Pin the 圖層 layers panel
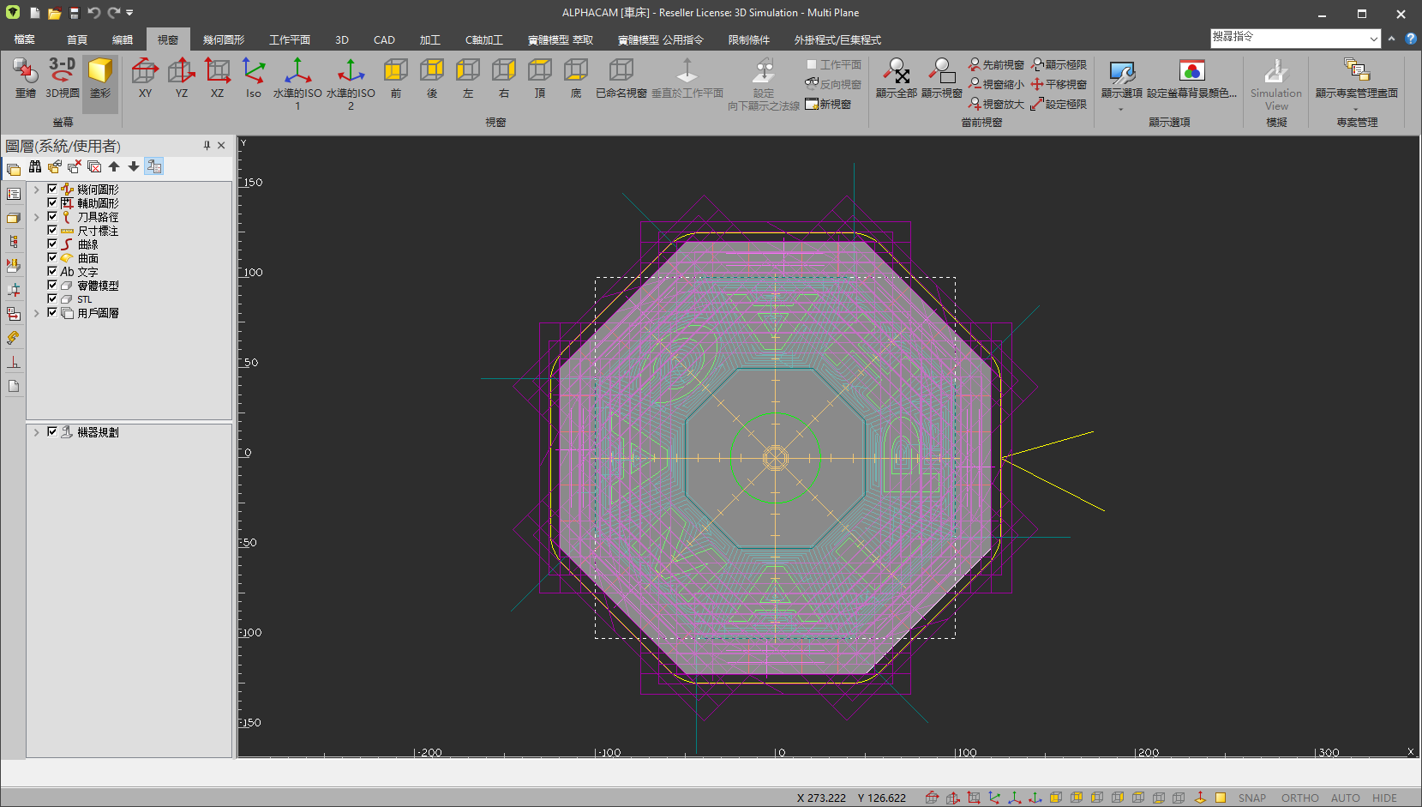 coord(207,146)
